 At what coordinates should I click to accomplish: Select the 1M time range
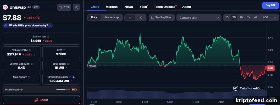(241, 17)
